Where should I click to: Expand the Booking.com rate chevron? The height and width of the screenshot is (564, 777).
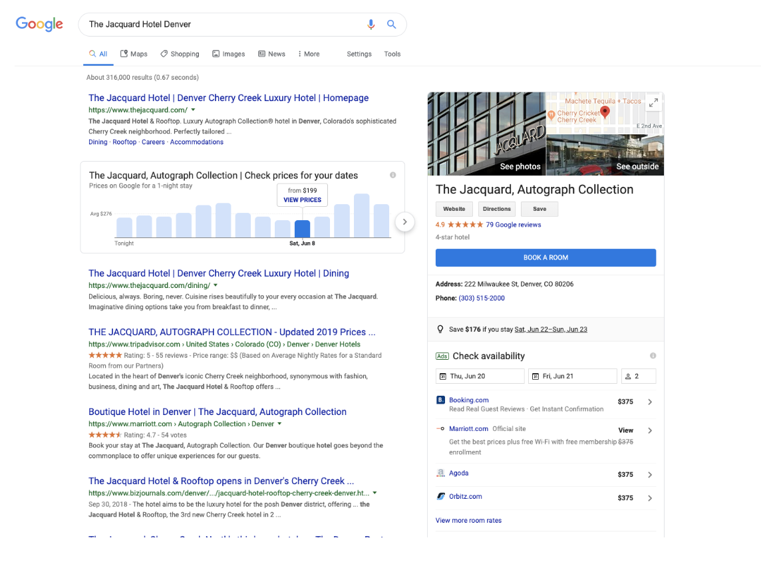click(x=650, y=402)
